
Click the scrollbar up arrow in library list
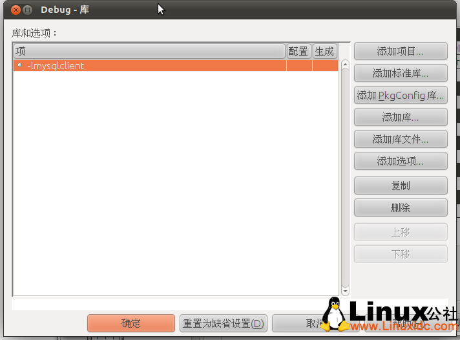point(345,65)
